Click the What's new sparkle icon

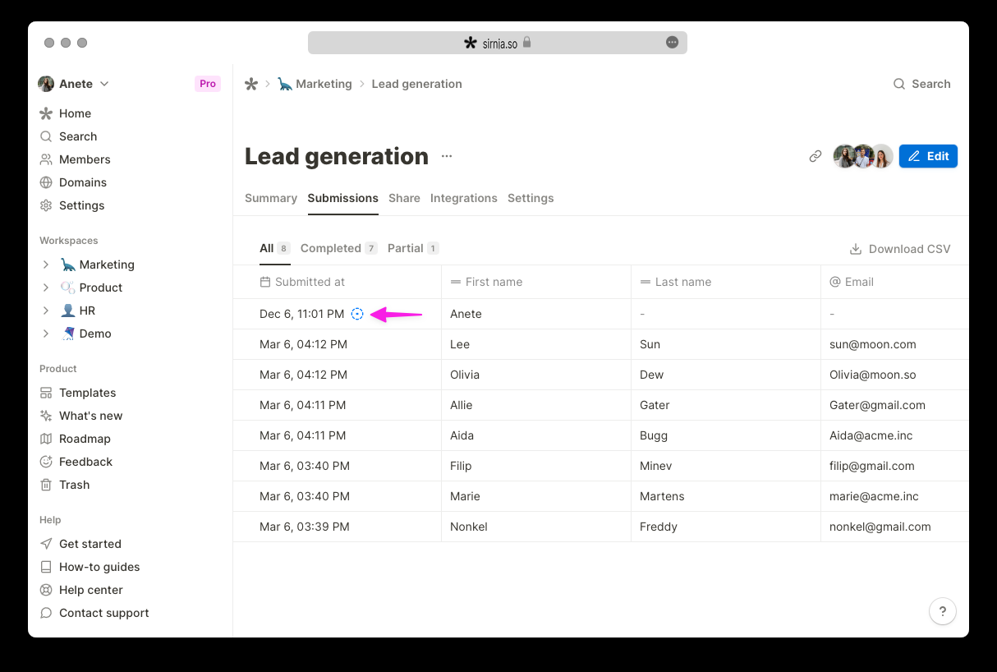46,416
